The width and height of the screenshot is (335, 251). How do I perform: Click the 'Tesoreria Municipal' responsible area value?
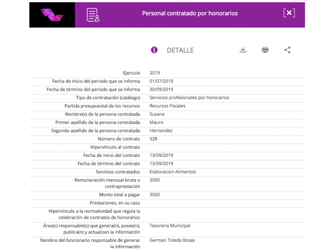170,226
